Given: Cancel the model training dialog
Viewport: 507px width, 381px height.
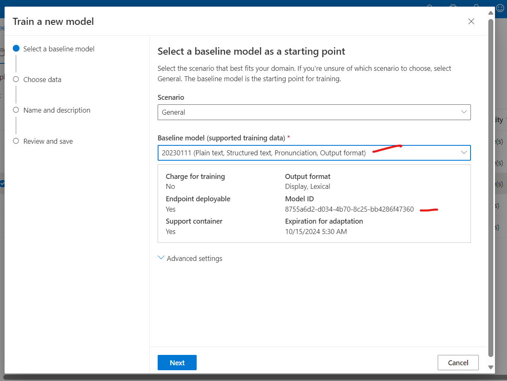Looking at the screenshot, I should coord(458,363).
